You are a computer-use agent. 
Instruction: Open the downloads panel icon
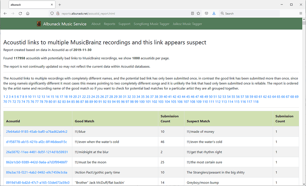(x=213, y=13)
